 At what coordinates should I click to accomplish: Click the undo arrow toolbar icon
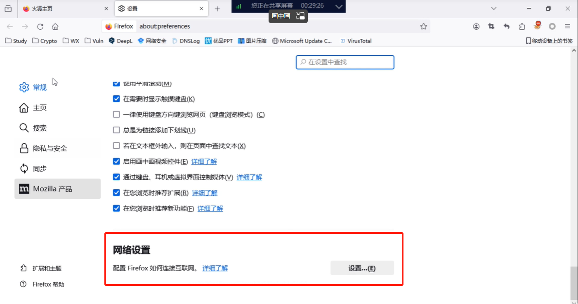[507, 26]
